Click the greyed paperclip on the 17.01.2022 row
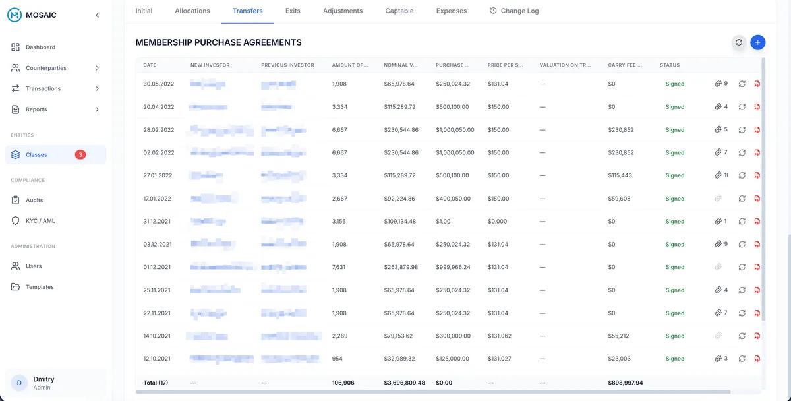 [x=718, y=199]
